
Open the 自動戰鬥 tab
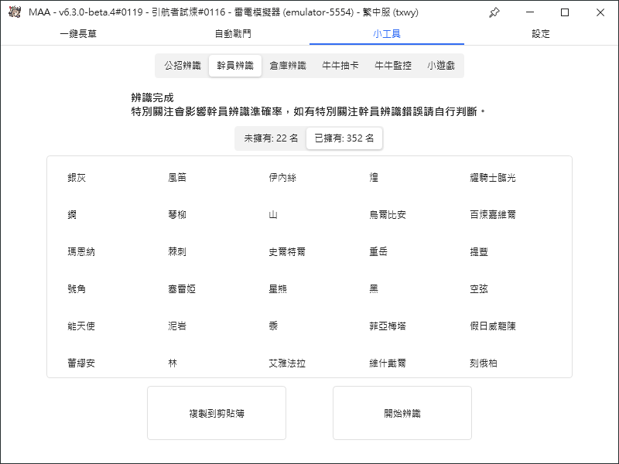[232, 34]
